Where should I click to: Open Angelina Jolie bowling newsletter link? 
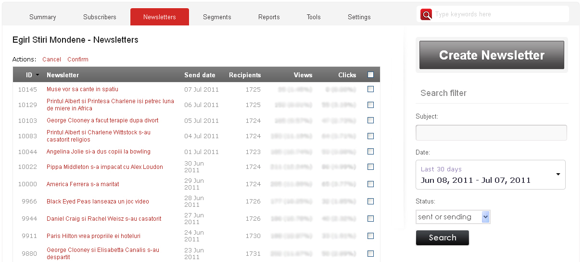click(99, 152)
